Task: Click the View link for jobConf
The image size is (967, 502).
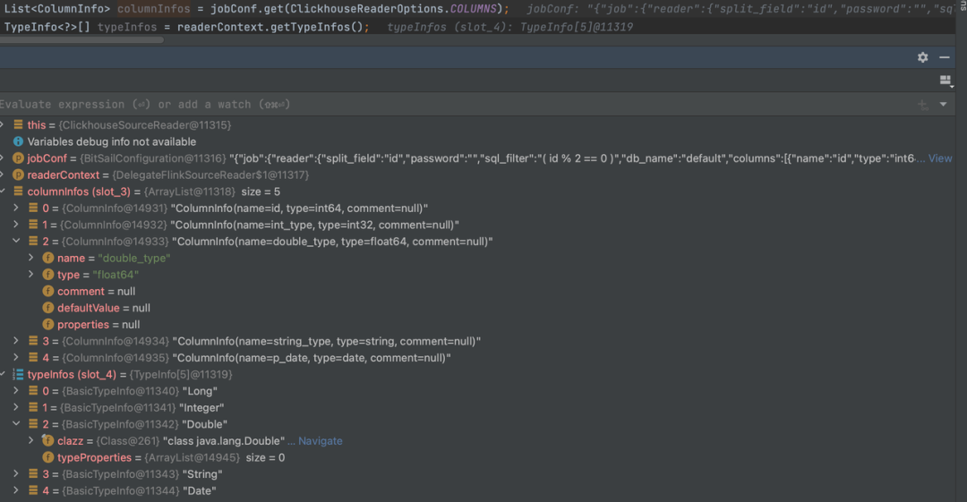Action: coord(940,158)
